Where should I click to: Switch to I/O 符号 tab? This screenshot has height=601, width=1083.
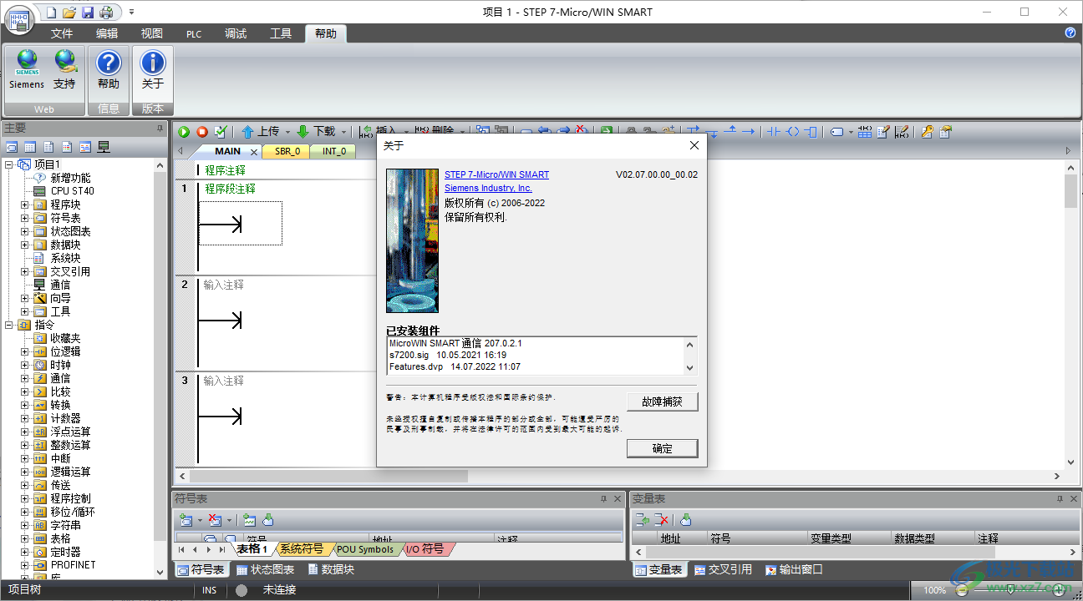tap(425, 549)
